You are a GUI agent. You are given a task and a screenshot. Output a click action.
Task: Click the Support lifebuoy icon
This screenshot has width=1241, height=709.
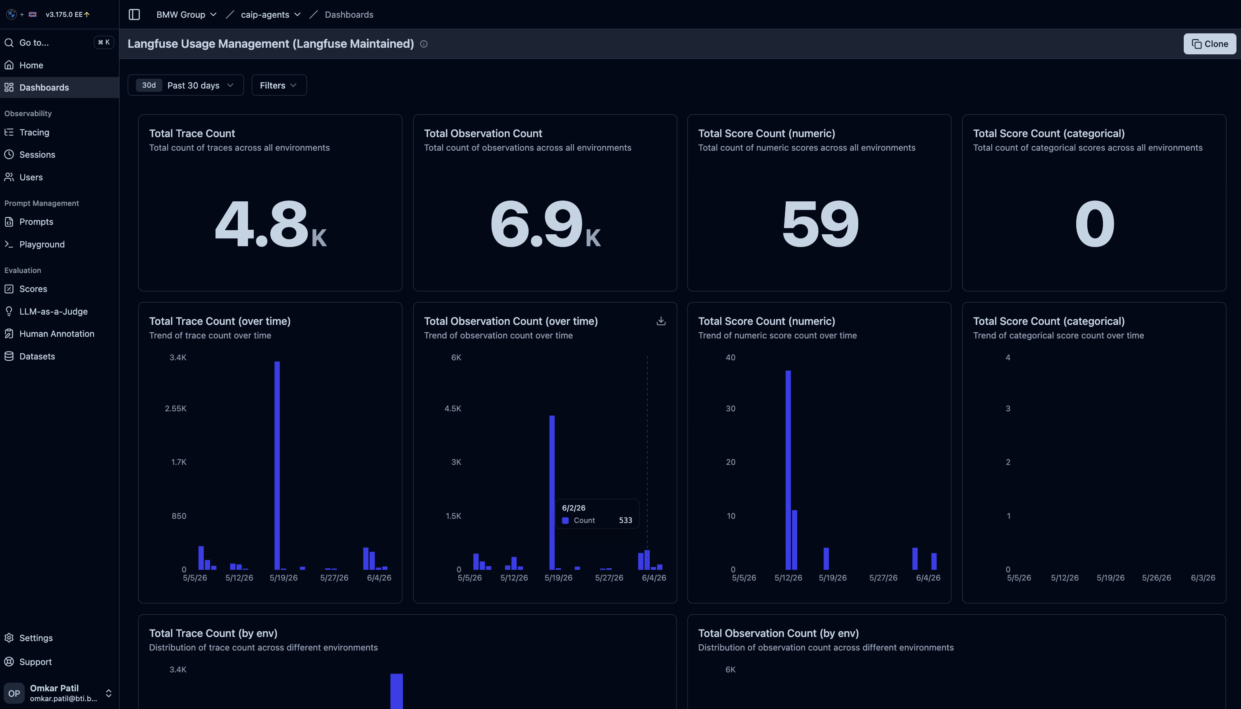pyautogui.click(x=9, y=662)
